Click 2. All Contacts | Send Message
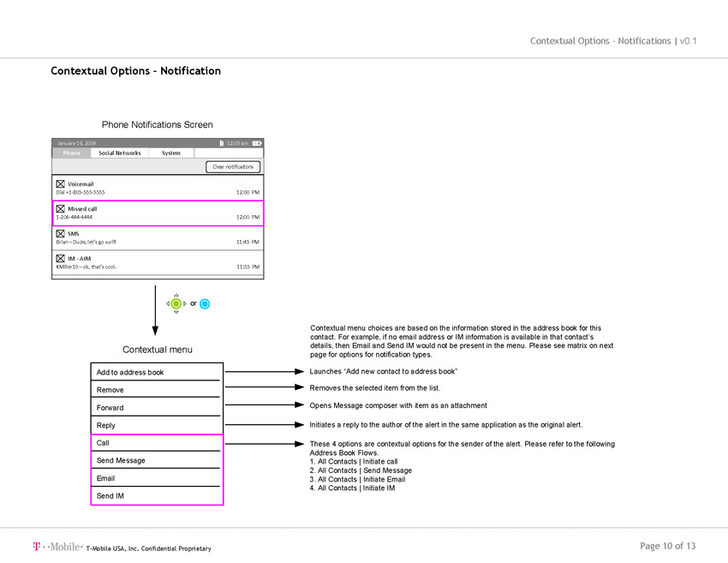 tap(361, 470)
